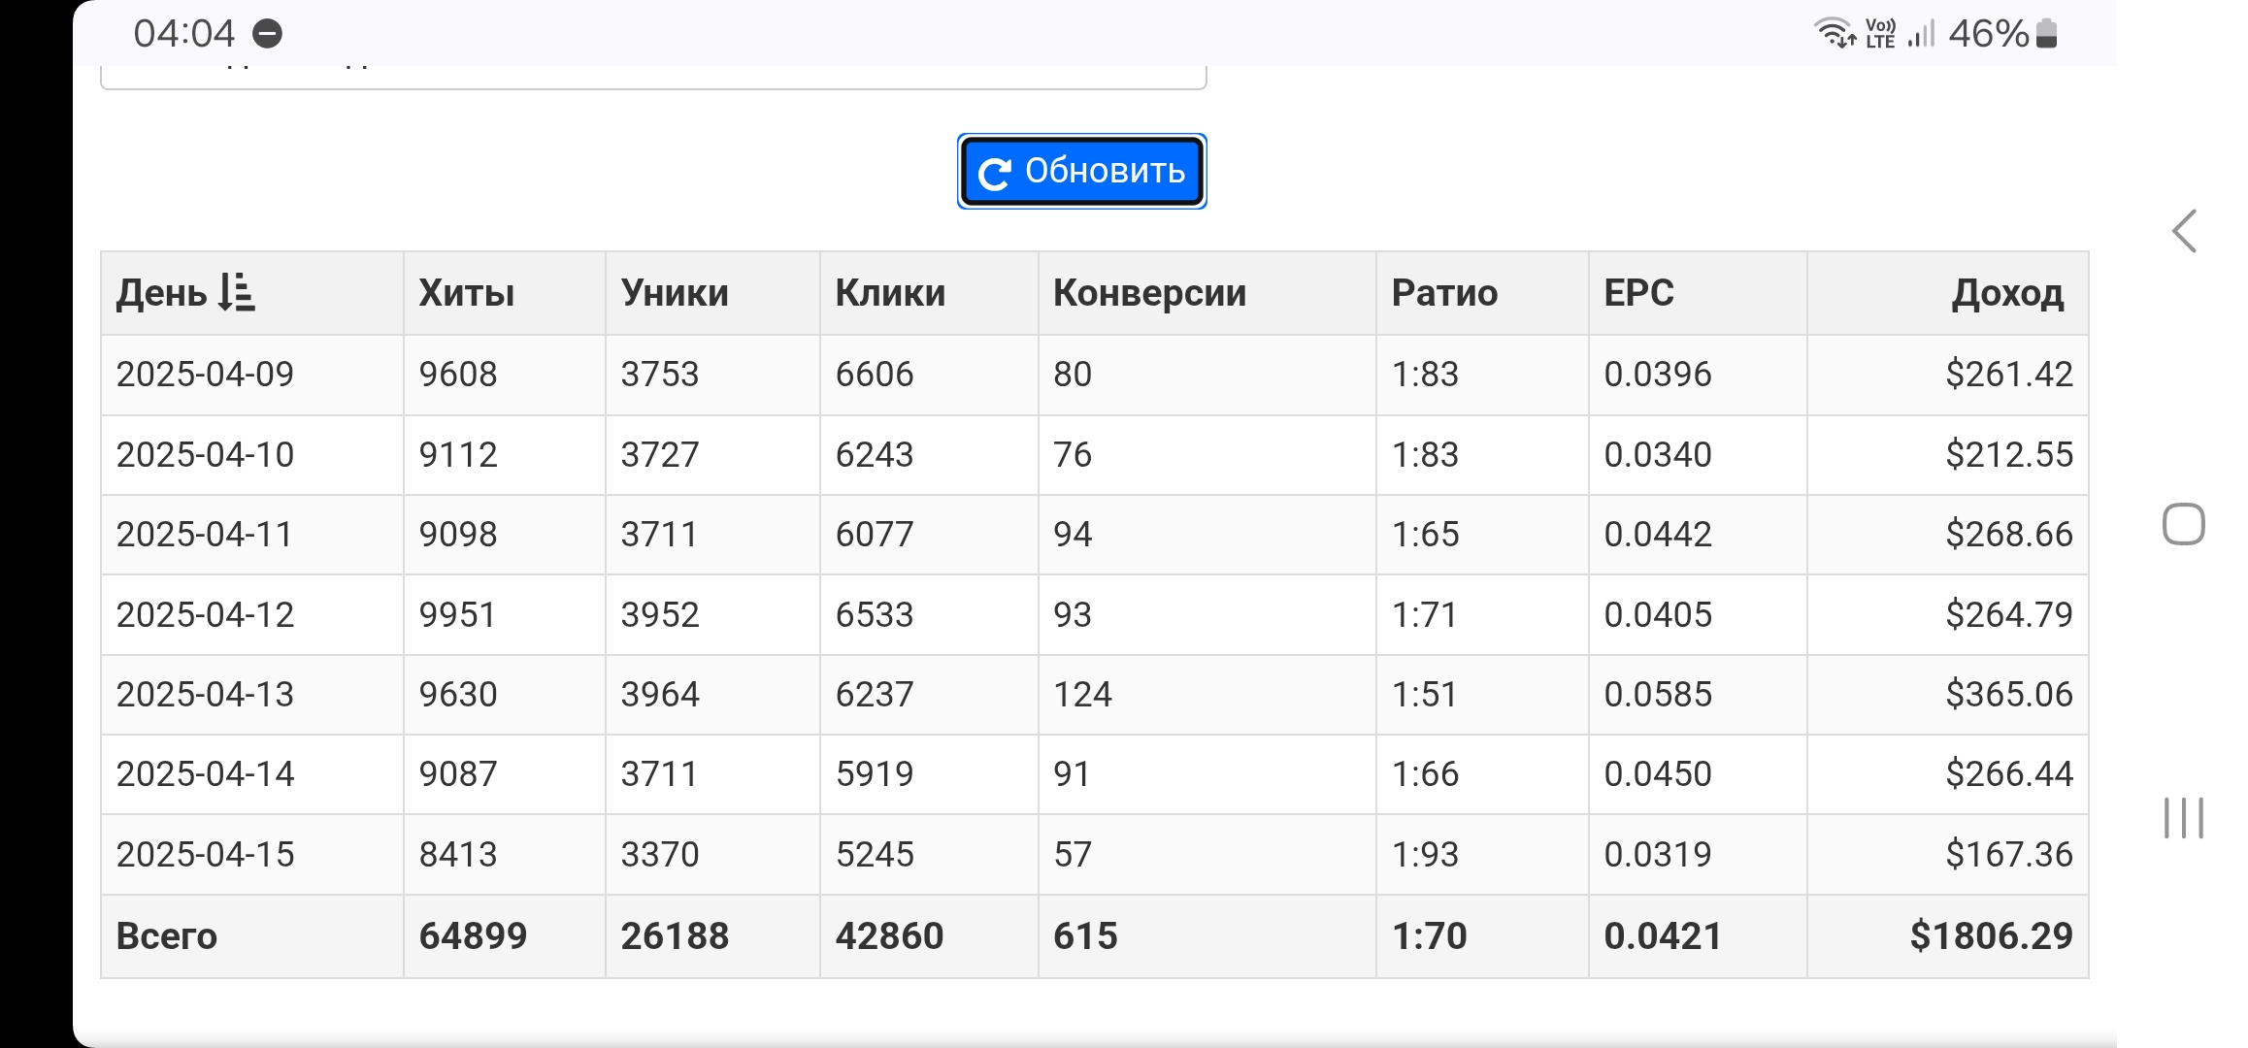Click the $1806.29 total income cell

(1991, 936)
